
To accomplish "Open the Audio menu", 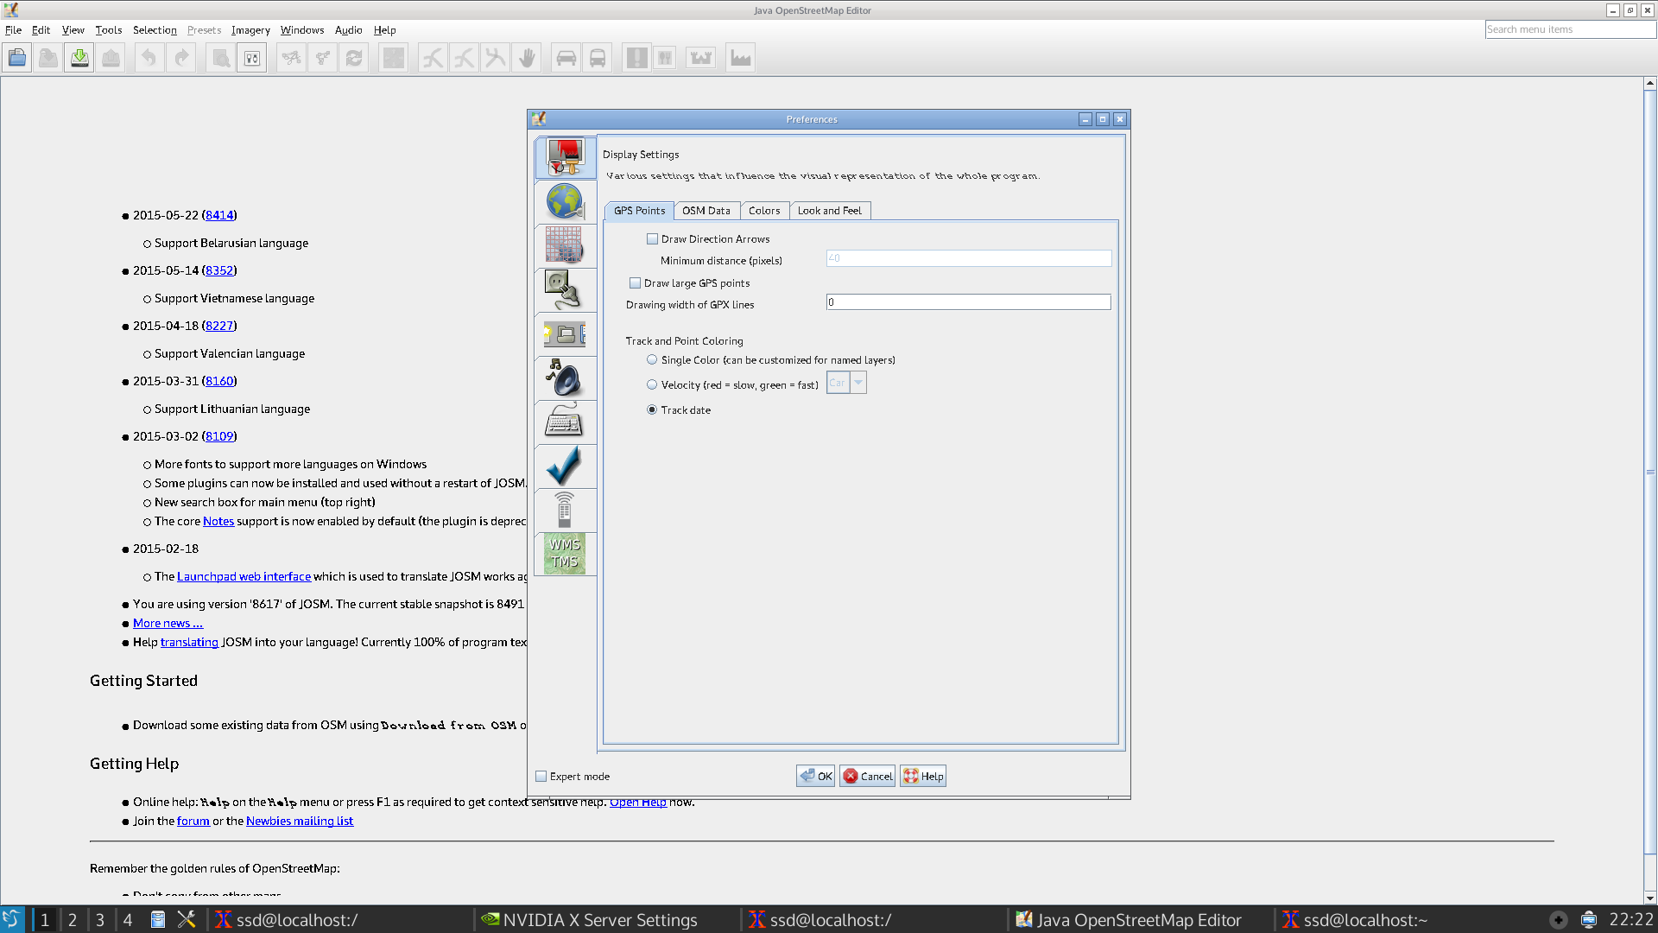I will pos(349,30).
